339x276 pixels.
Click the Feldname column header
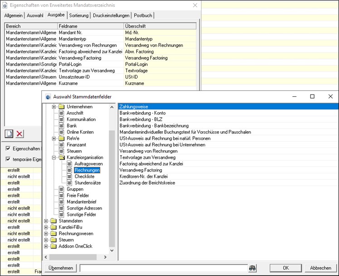(91, 26)
